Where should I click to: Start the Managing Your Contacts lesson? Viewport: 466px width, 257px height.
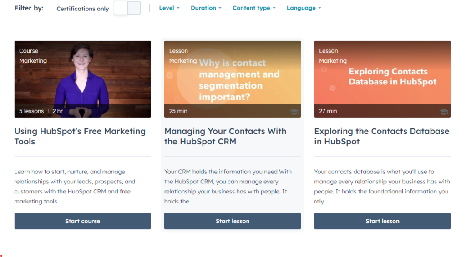pyautogui.click(x=233, y=221)
